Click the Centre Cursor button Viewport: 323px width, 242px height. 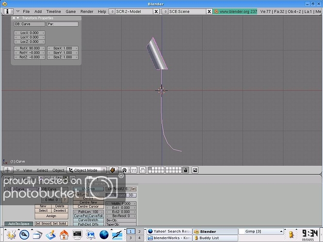88,207
